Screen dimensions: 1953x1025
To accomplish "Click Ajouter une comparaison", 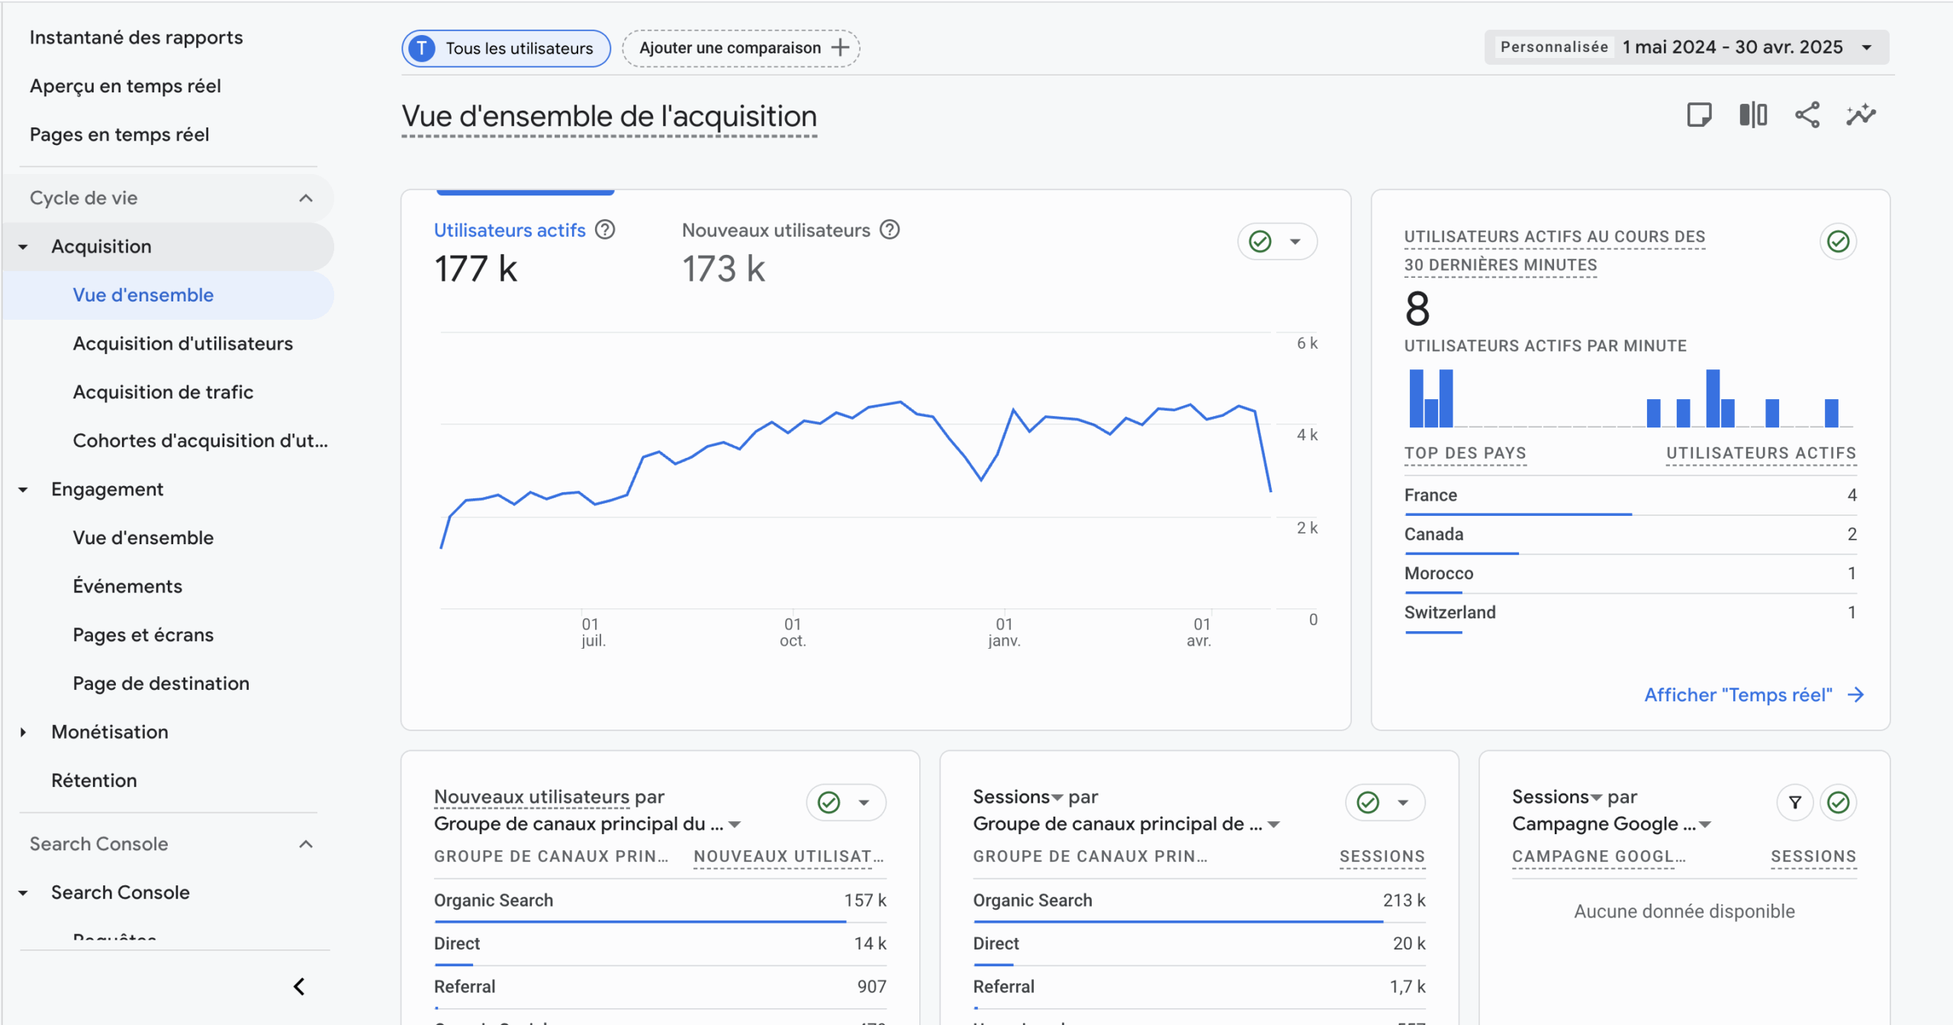I will coord(739,47).
